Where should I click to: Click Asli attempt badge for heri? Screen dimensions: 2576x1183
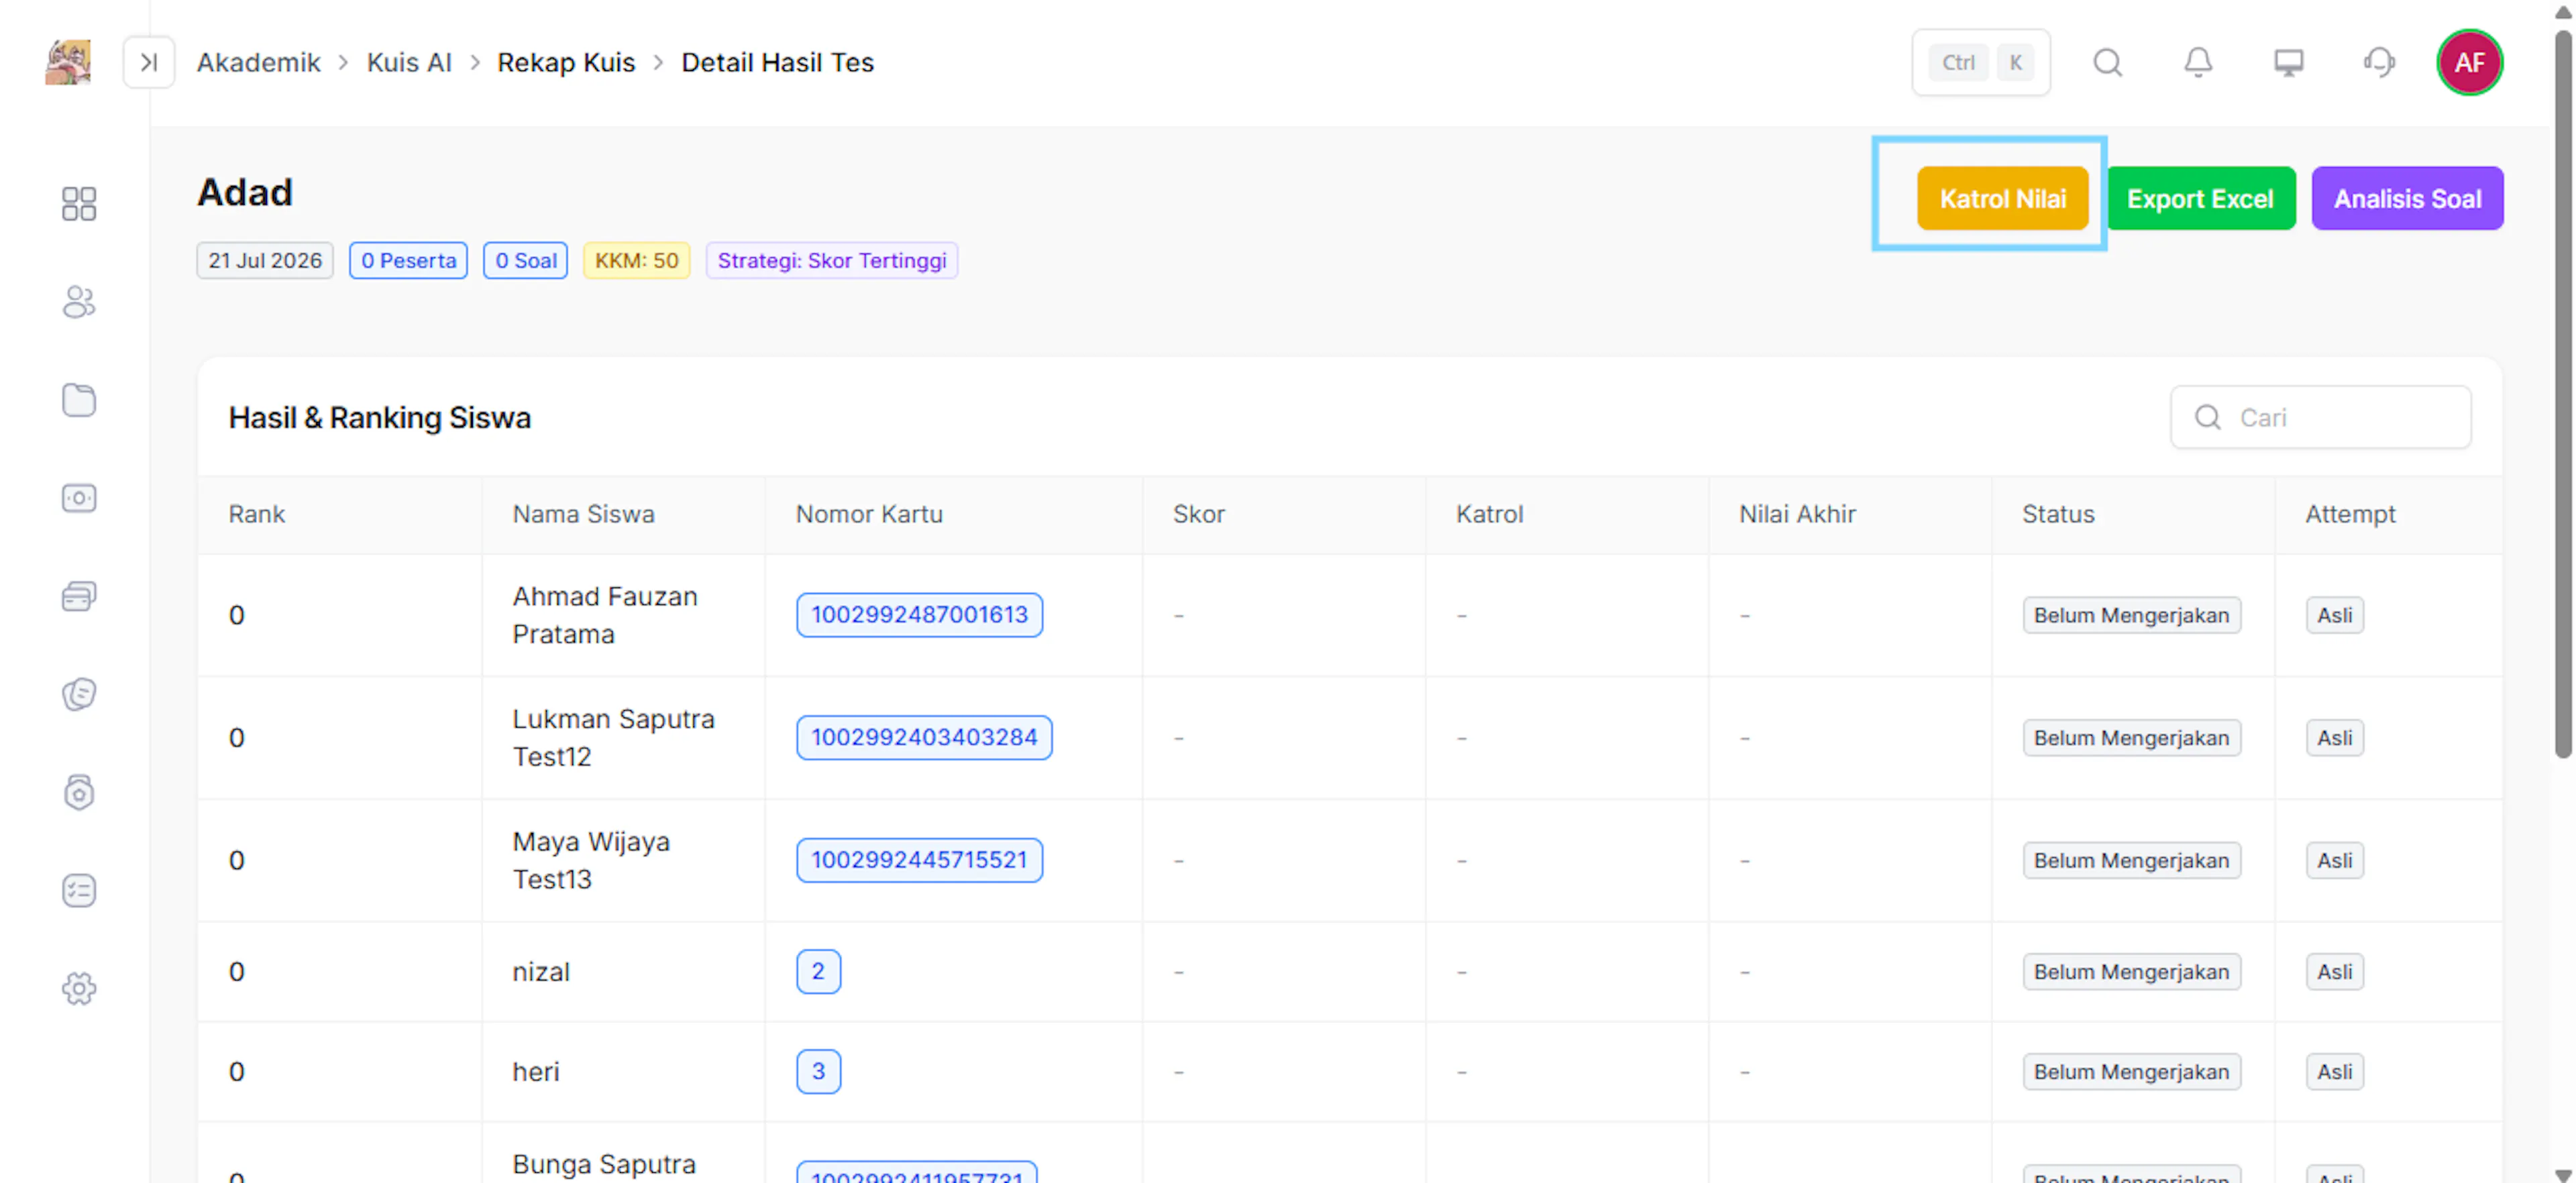[x=2334, y=1072]
